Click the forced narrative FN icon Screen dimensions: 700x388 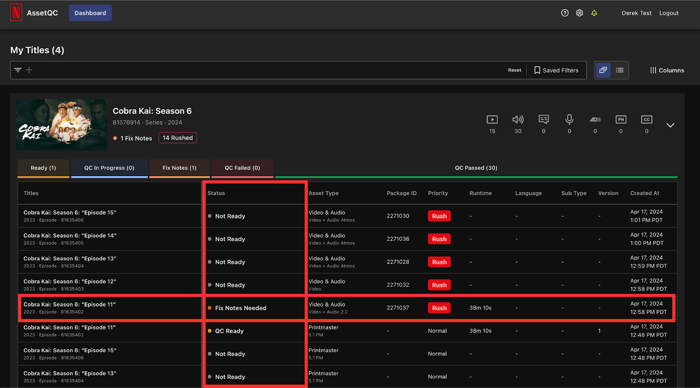(x=621, y=119)
